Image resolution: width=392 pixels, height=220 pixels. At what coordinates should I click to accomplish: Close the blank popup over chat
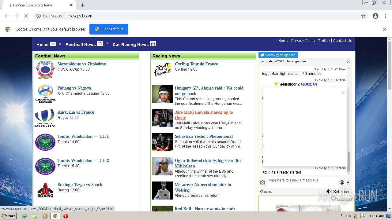pos(342,92)
